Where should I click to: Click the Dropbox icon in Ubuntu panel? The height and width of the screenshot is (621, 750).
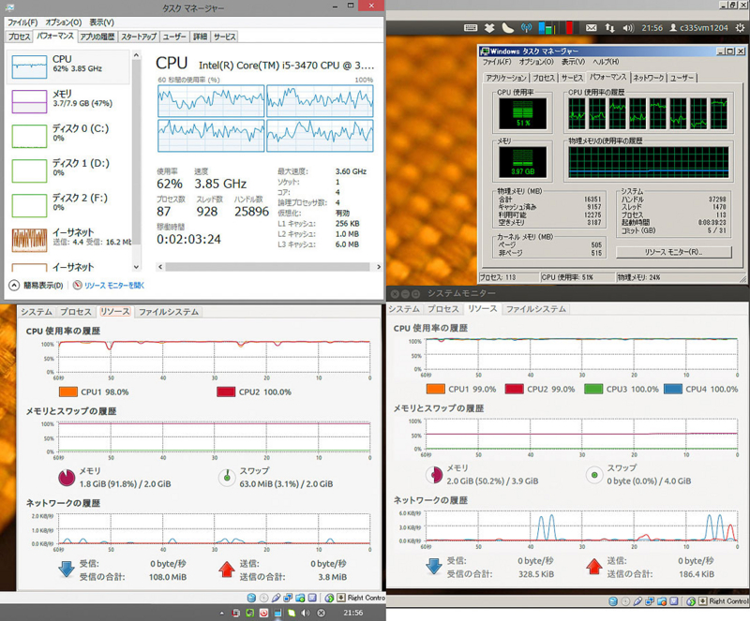coord(489,28)
